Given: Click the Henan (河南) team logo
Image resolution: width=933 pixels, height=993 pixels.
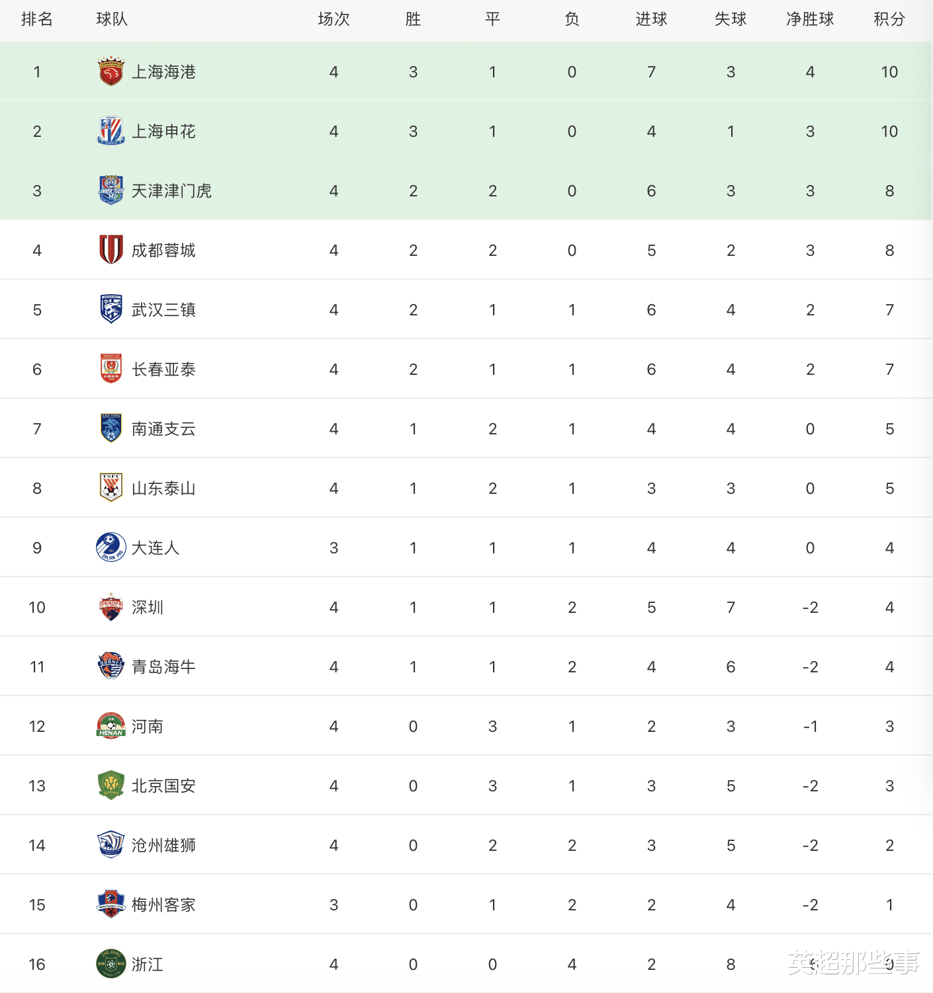Looking at the screenshot, I should point(111,726).
